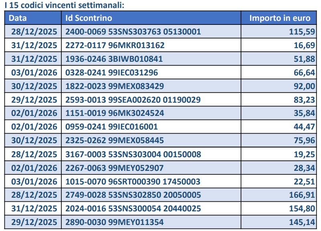
Task: Click the Importo in euro header
Action: (280, 18)
